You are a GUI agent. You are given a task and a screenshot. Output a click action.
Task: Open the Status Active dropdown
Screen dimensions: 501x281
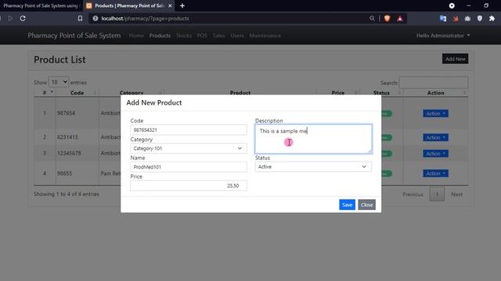click(x=313, y=166)
